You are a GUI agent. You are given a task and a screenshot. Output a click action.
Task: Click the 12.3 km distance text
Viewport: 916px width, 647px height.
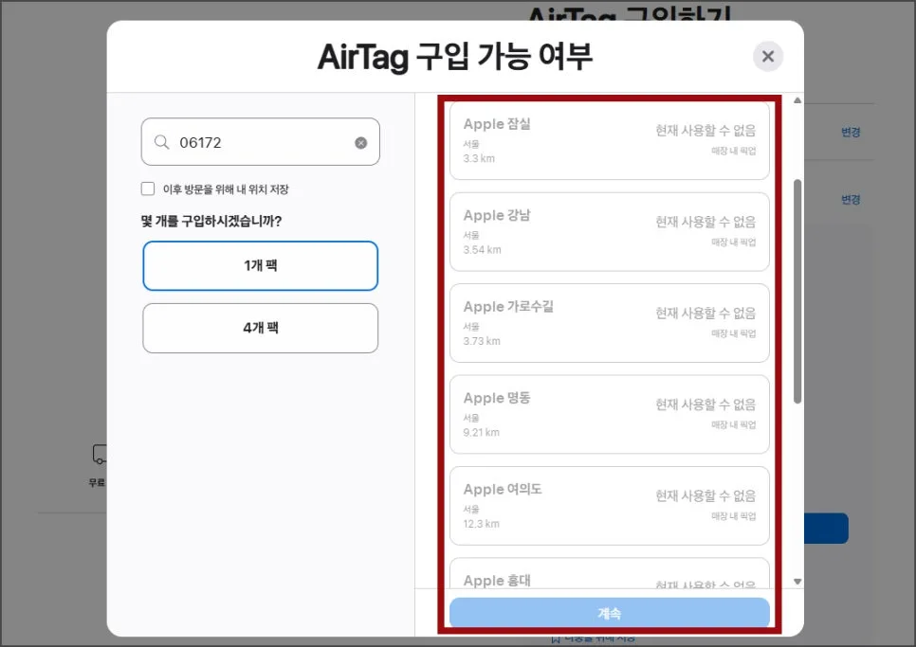[x=482, y=523]
